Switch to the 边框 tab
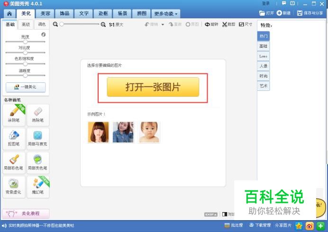The width and height of the screenshot is (328, 232). pyautogui.click(x=103, y=14)
